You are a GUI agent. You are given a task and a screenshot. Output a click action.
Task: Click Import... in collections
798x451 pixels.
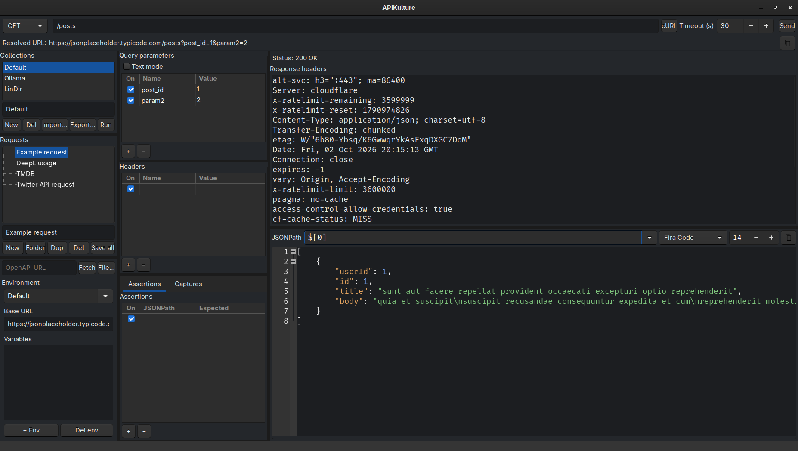coord(55,125)
